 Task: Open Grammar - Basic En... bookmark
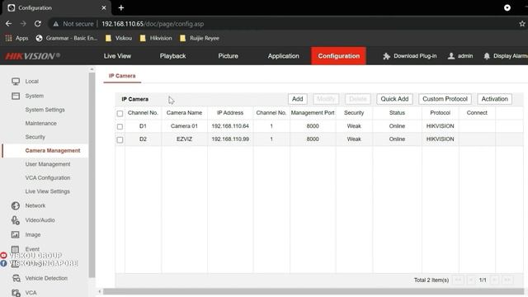pyautogui.click(x=67, y=38)
